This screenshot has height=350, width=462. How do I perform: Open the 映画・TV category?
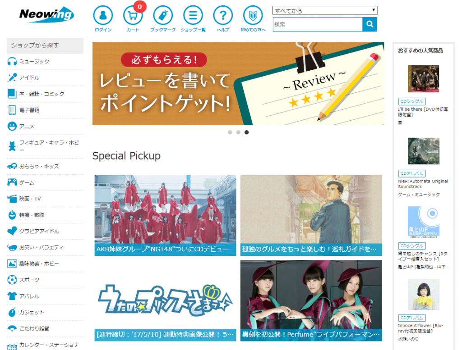point(30,199)
